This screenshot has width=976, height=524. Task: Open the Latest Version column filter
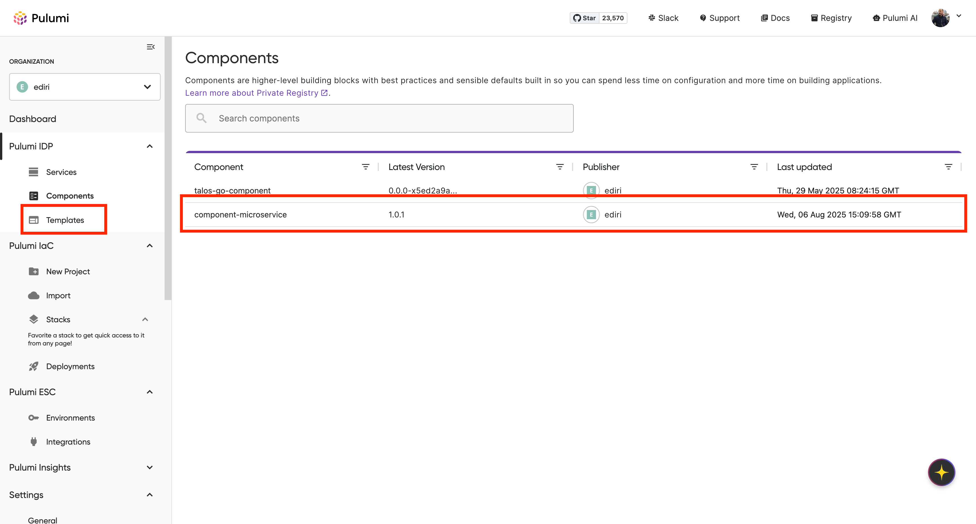point(560,167)
